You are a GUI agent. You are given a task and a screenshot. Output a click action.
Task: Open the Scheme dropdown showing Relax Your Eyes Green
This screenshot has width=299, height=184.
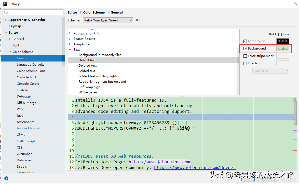pos(108,20)
